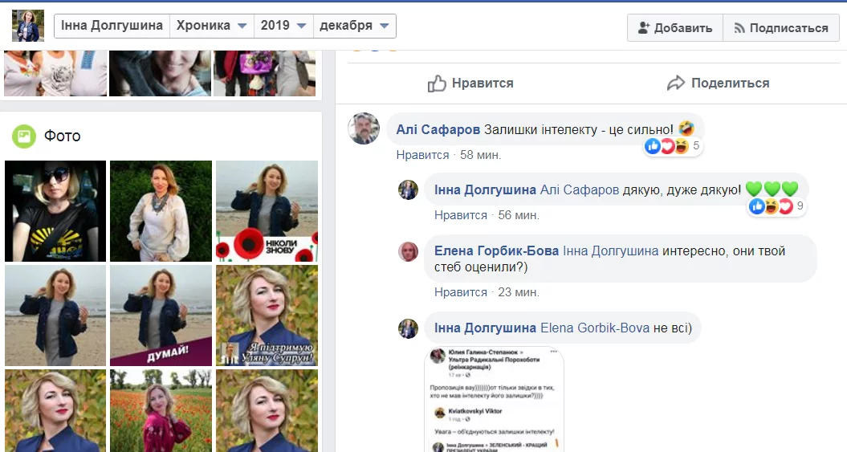
Task: Open Інна Долгушина profile picture in header
Action: (x=28, y=26)
